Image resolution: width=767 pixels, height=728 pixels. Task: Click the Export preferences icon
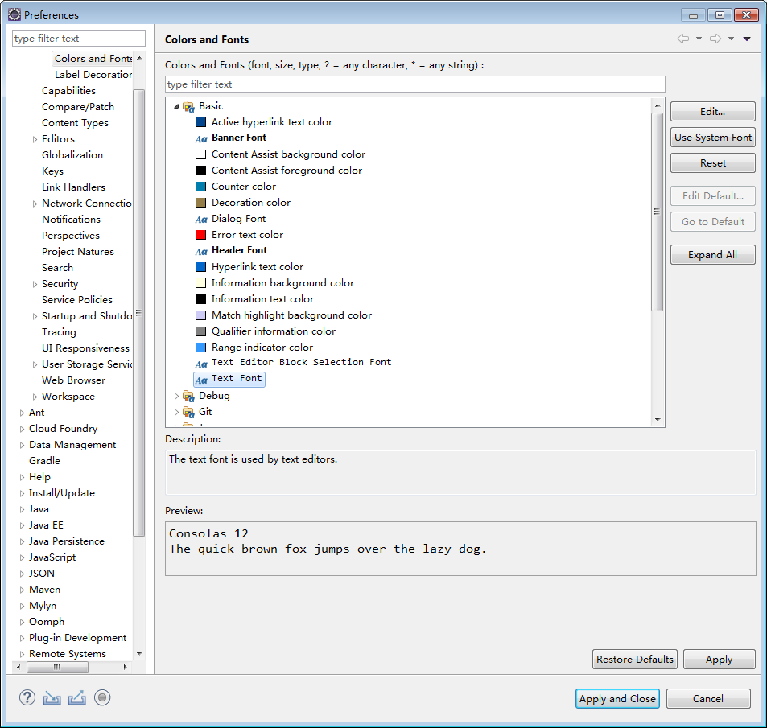[77, 697]
